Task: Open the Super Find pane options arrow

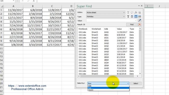Action: [x=139, y=6]
